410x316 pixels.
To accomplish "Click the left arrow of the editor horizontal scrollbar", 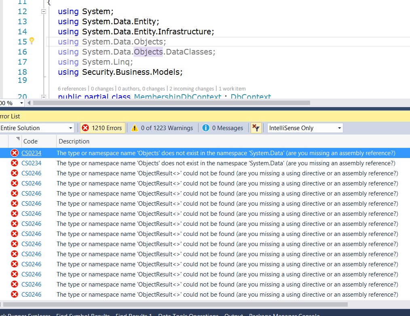I will pyautogui.click(x=28, y=103).
